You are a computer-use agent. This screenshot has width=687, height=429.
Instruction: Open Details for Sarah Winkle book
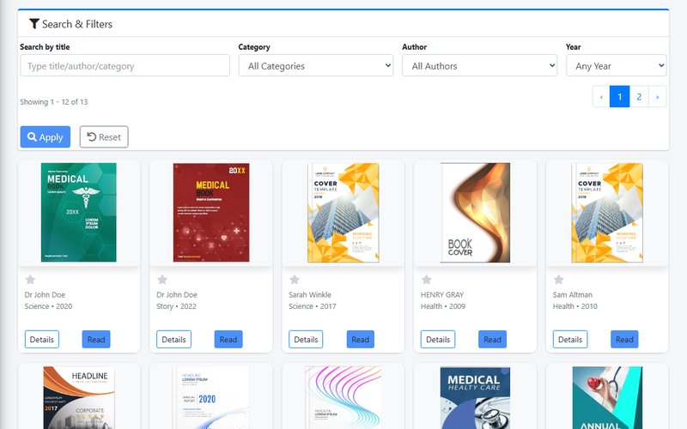pyautogui.click(x=306, y=339)
